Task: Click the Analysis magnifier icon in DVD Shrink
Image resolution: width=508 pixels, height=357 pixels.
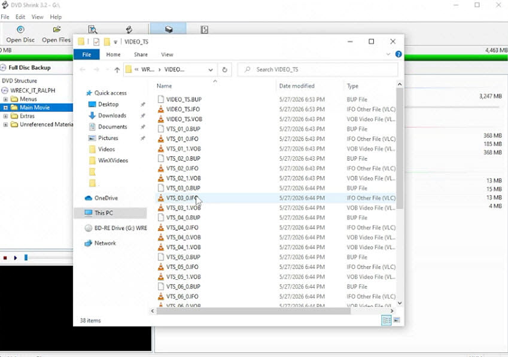Action: (93, 30)
